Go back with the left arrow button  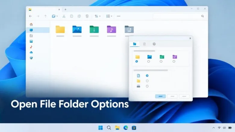tap(30, 16)
